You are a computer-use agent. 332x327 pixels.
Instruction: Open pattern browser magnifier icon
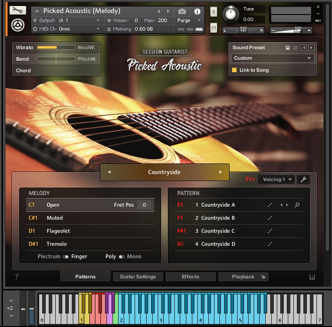pos(297,205)
